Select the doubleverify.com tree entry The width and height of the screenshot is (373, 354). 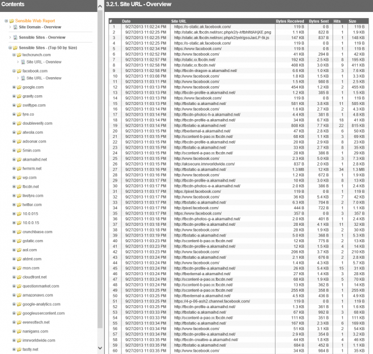(37, 123)
